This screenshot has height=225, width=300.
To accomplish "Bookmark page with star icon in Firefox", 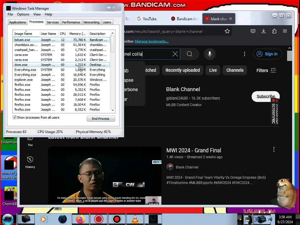I will pos(227,31).
